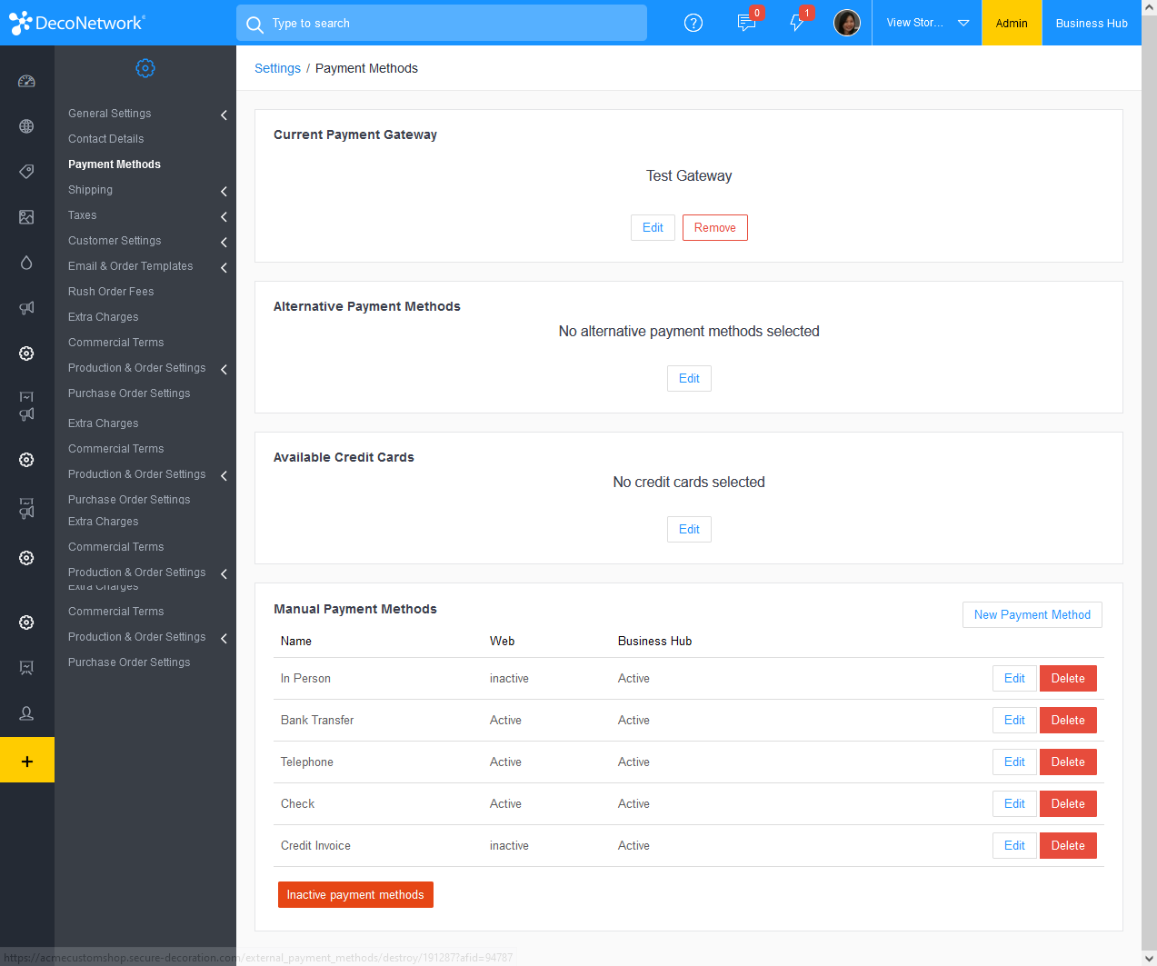This screenshot has height=966, width=1157.
Task: Open the megaphone Marketing icon
Action: pyautogui.click(x=26, y=307)
